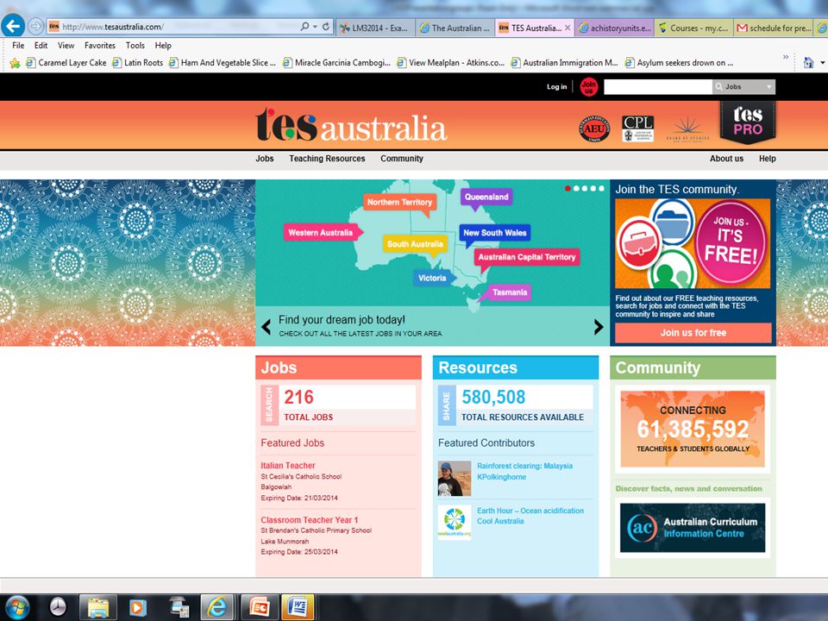Screen dimensions: 828x621
Task: Open the Teaching Resources navigation item
Action: pos(327,159)
